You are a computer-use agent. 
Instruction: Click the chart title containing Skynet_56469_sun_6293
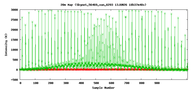click(103, 5)
